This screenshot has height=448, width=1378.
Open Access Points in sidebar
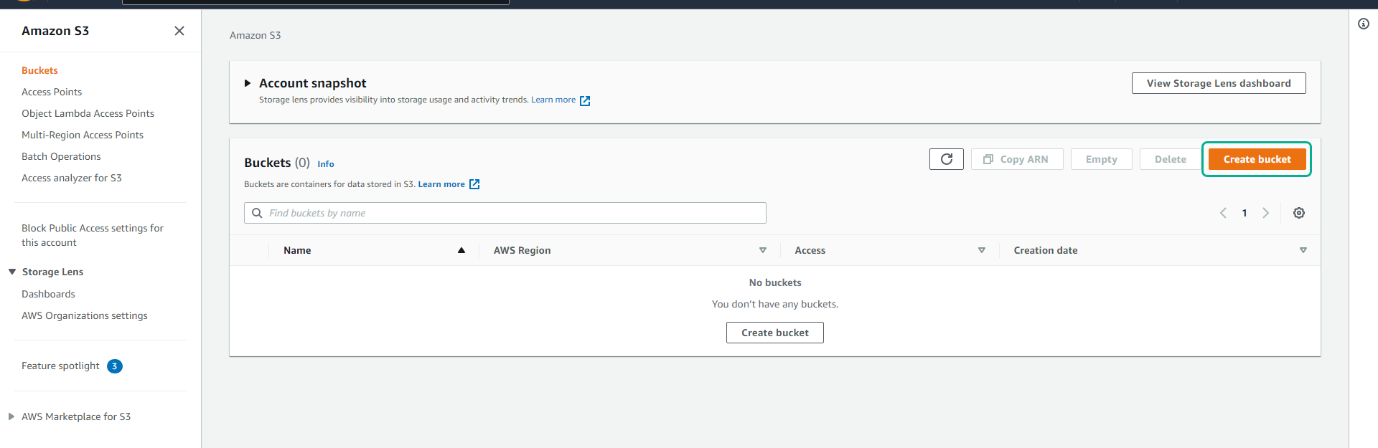[52, 92]
